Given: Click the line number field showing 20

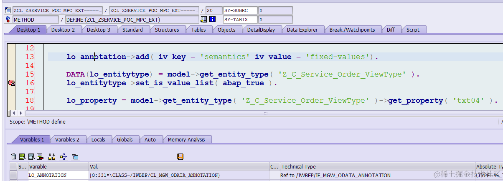Looking at the screenshot, I should point(214,10).
